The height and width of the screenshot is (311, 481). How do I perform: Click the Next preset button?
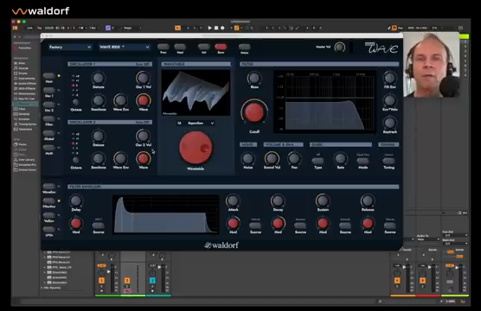point(180,47)
